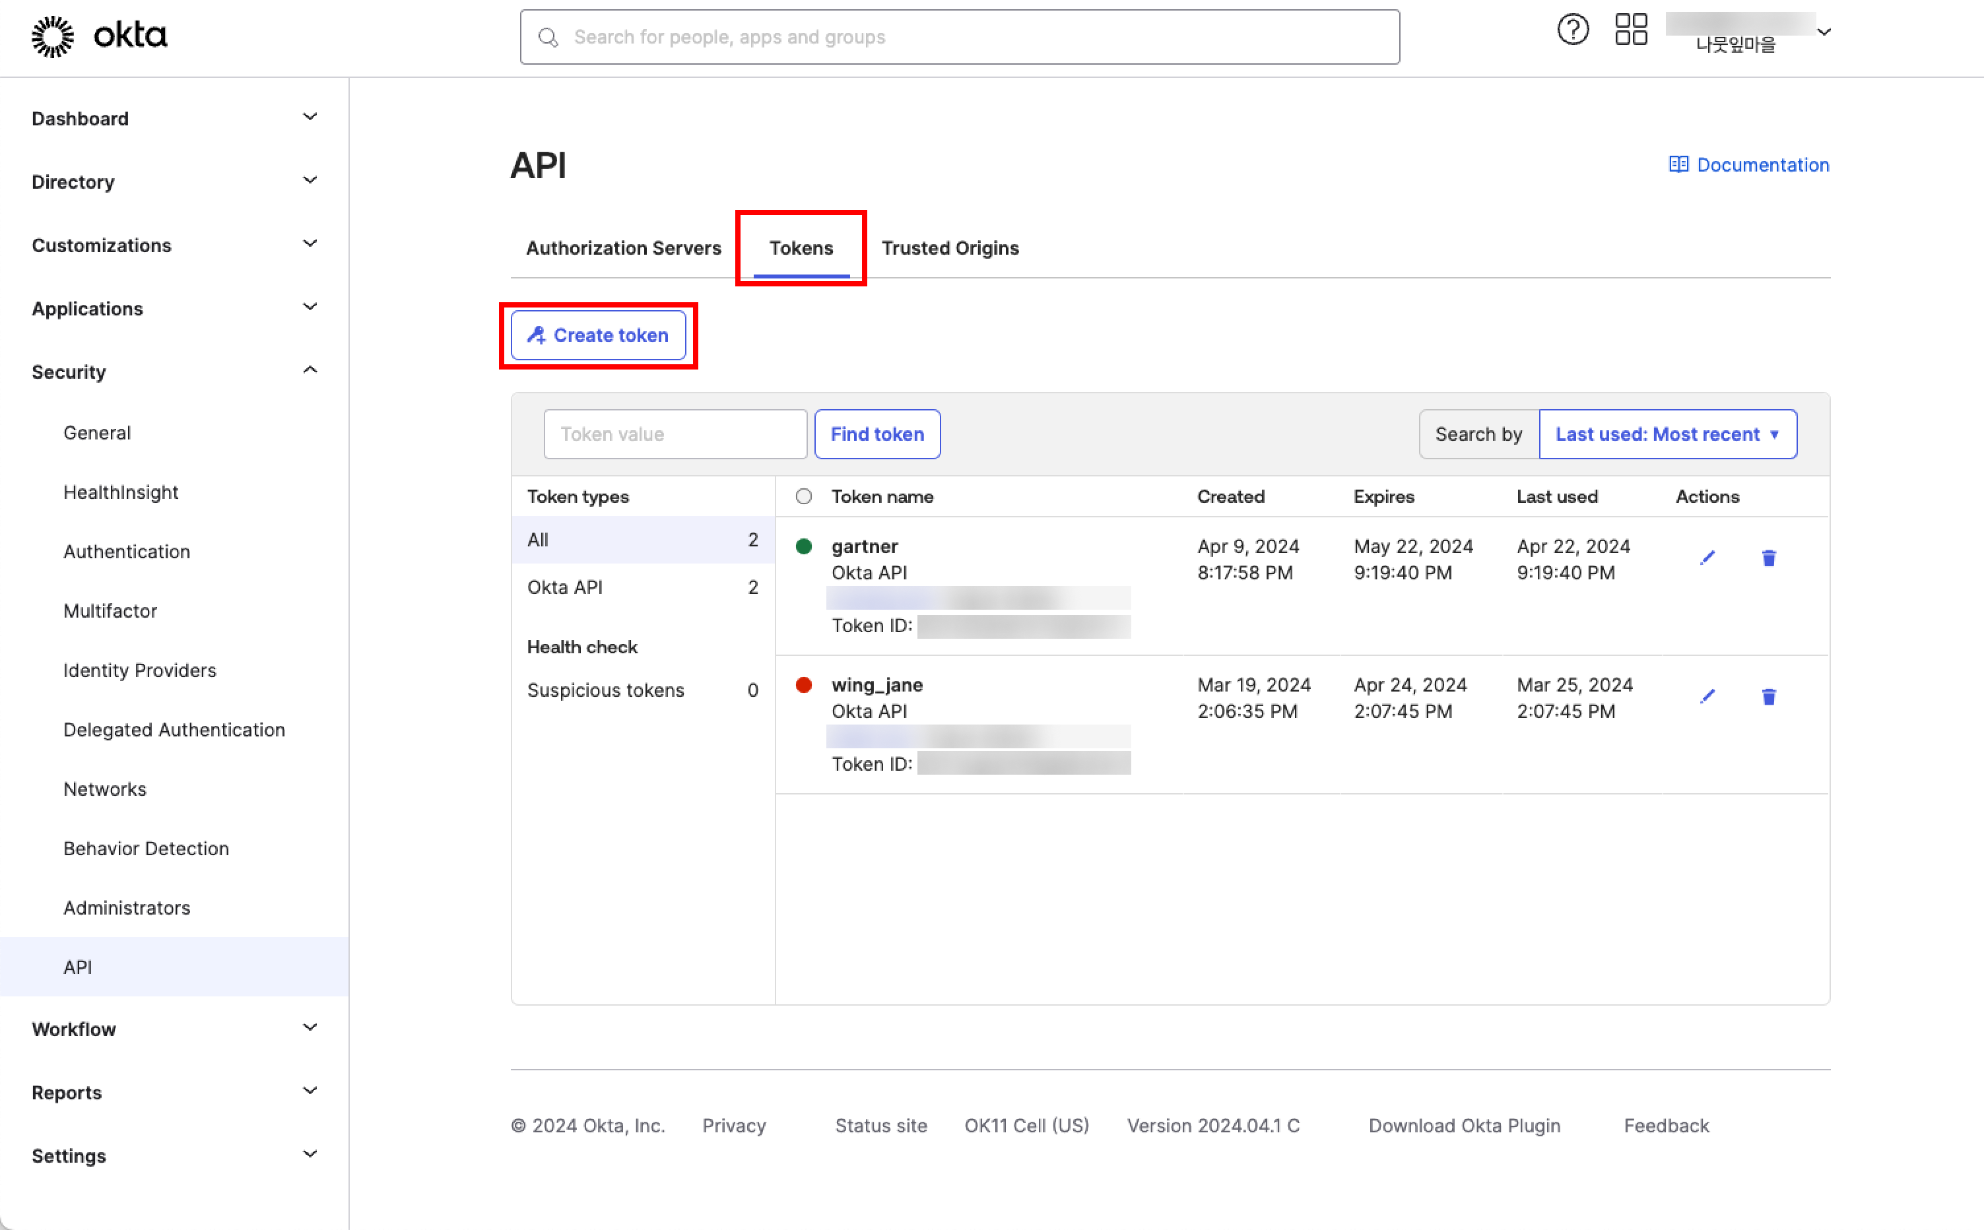This screenshot has height=1230, width=1984.
Task: Expand the Directory menu chevron
Action: [x=310, y=181]
